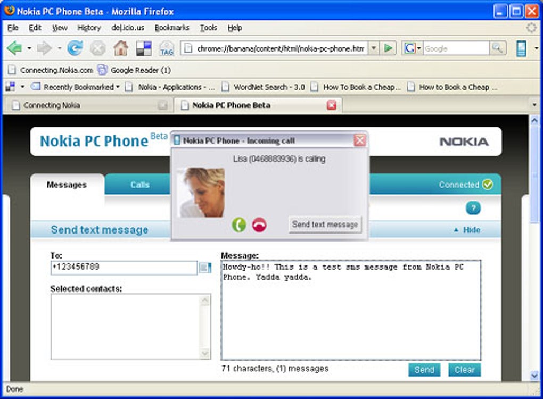Click the Google search magnifier icon
This screenshot has width=543, height=399.
coord(497,48)
